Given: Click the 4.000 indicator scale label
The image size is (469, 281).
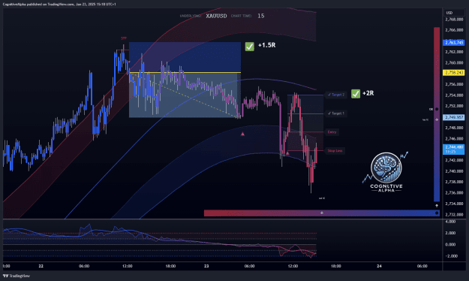Looking at the screenshot, I should [x=450, y=222].
